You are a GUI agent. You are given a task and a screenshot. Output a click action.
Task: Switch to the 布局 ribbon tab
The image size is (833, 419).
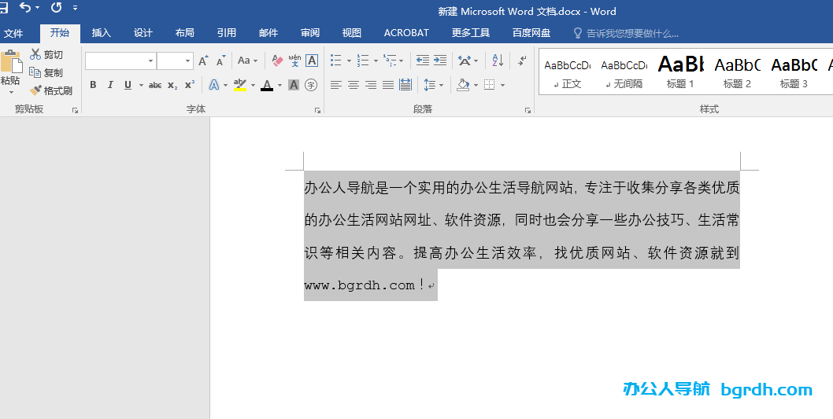coord(184,33)
